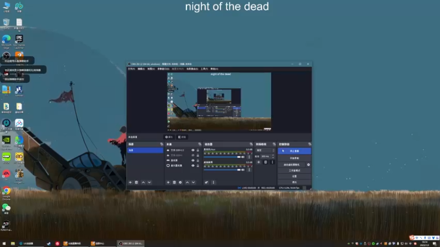The image size is (440, 247).
Task: Open the Help menu in OBS
Action: point(215,69)
